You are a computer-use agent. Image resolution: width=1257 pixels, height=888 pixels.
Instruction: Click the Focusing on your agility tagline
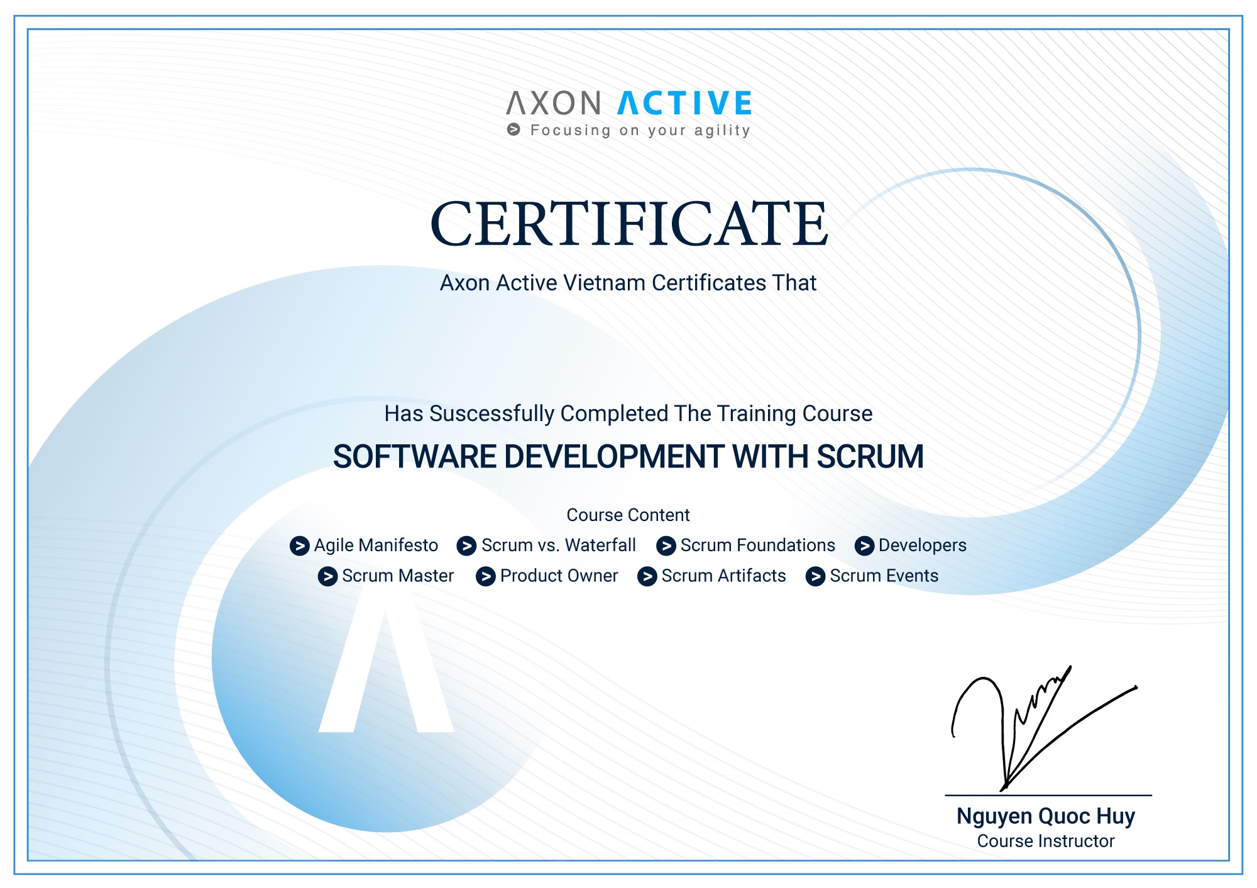(640, 130)
